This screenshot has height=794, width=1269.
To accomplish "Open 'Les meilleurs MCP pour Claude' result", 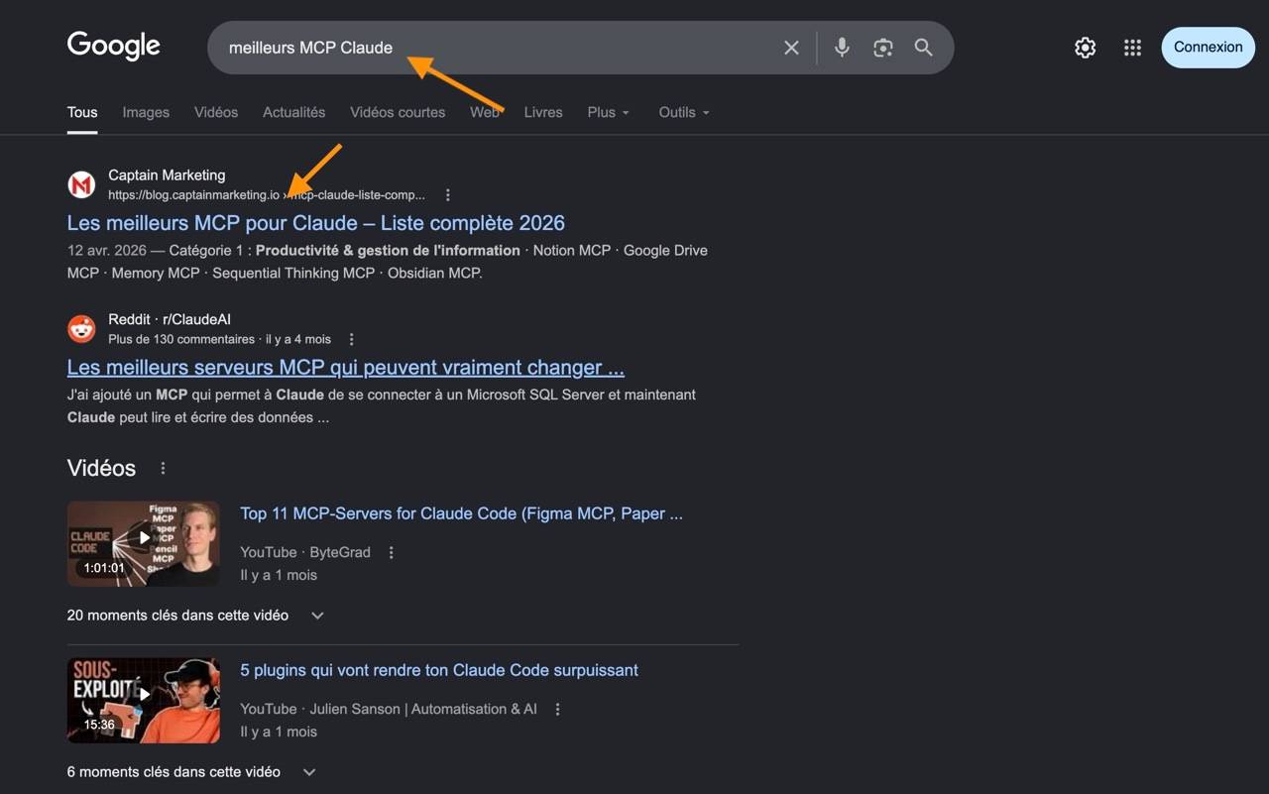I will pyautogui.click(x=316, y=223).
